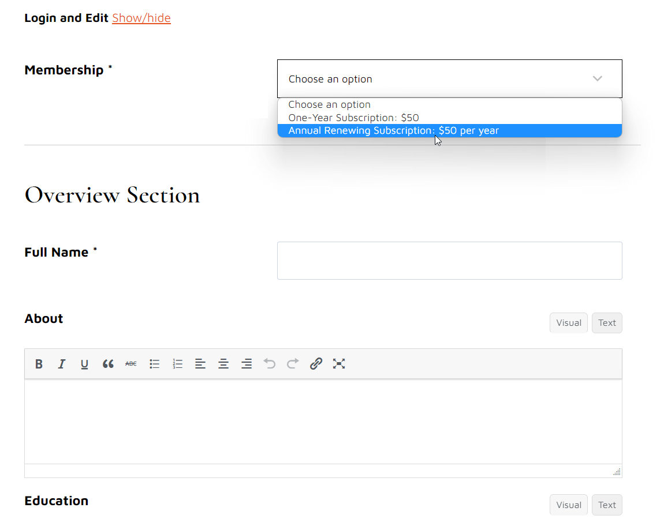
Task: Insert a blockquote using the quote icon
Action: tap(108, 364)
